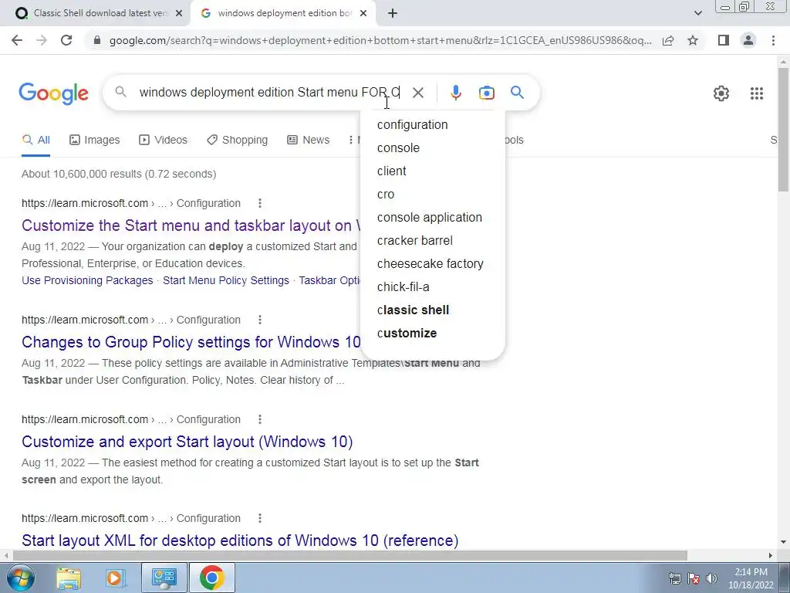The height and width of the screenshot is (593, 790).
Task: Expand the tab search dropdown arrow
Action: (697, 14)
